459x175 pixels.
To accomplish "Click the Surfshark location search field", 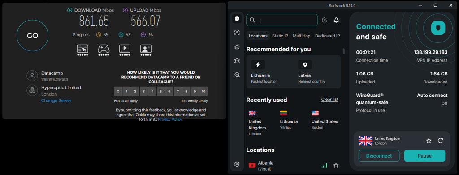I will [282, 20].
